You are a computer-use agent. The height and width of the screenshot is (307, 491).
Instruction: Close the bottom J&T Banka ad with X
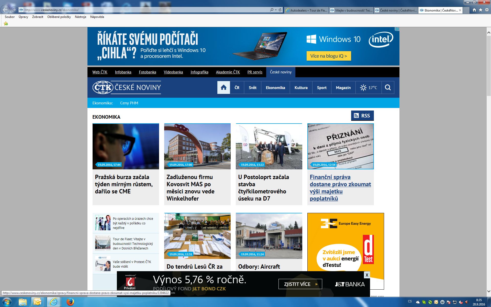pyautogui.click(x=367, y=275)
